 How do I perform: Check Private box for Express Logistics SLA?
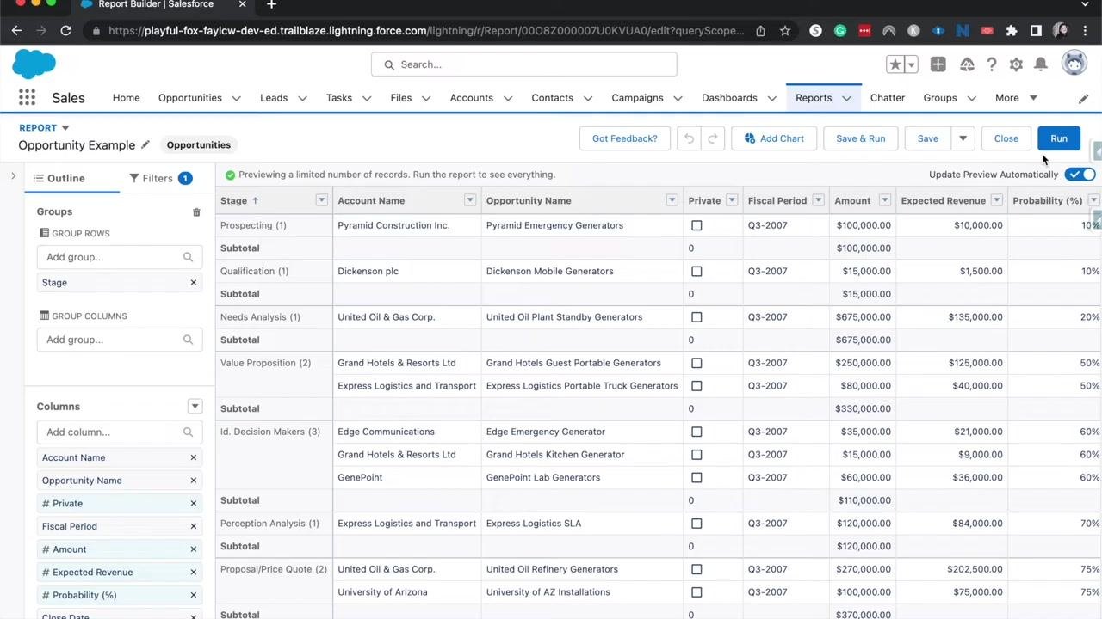[x=696, y=524]
